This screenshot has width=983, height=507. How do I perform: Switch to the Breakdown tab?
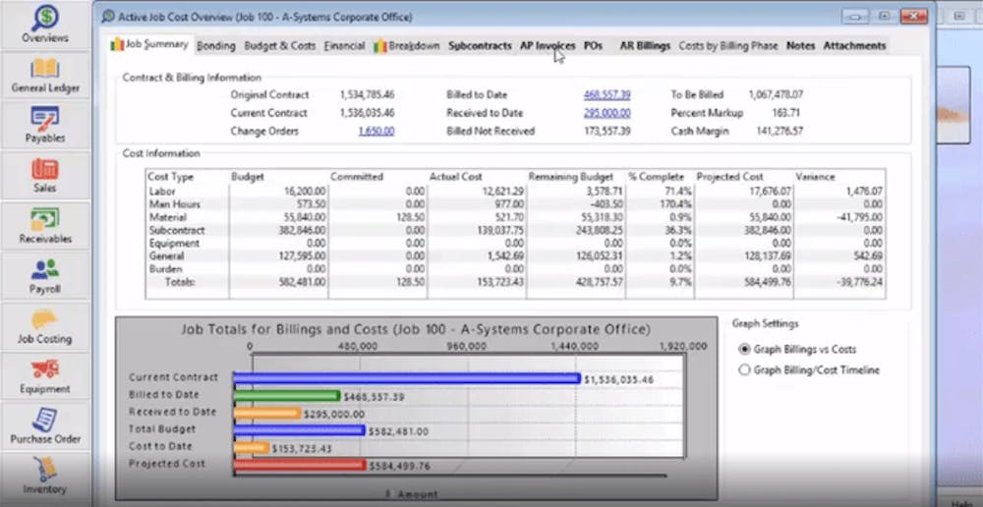pyautogui.click(x=407, y=46)
